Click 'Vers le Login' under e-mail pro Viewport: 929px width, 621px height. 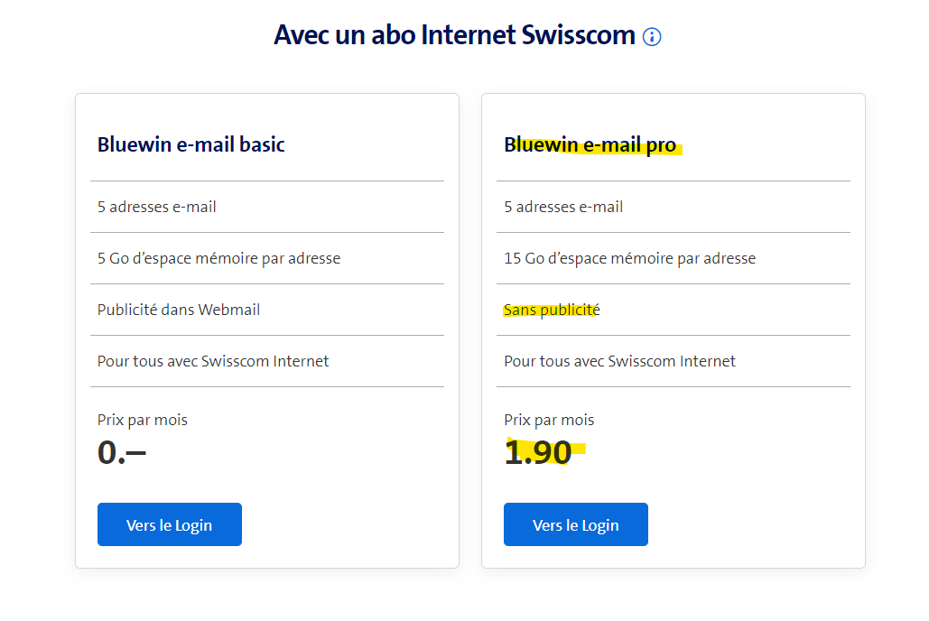tap(576, 524)
